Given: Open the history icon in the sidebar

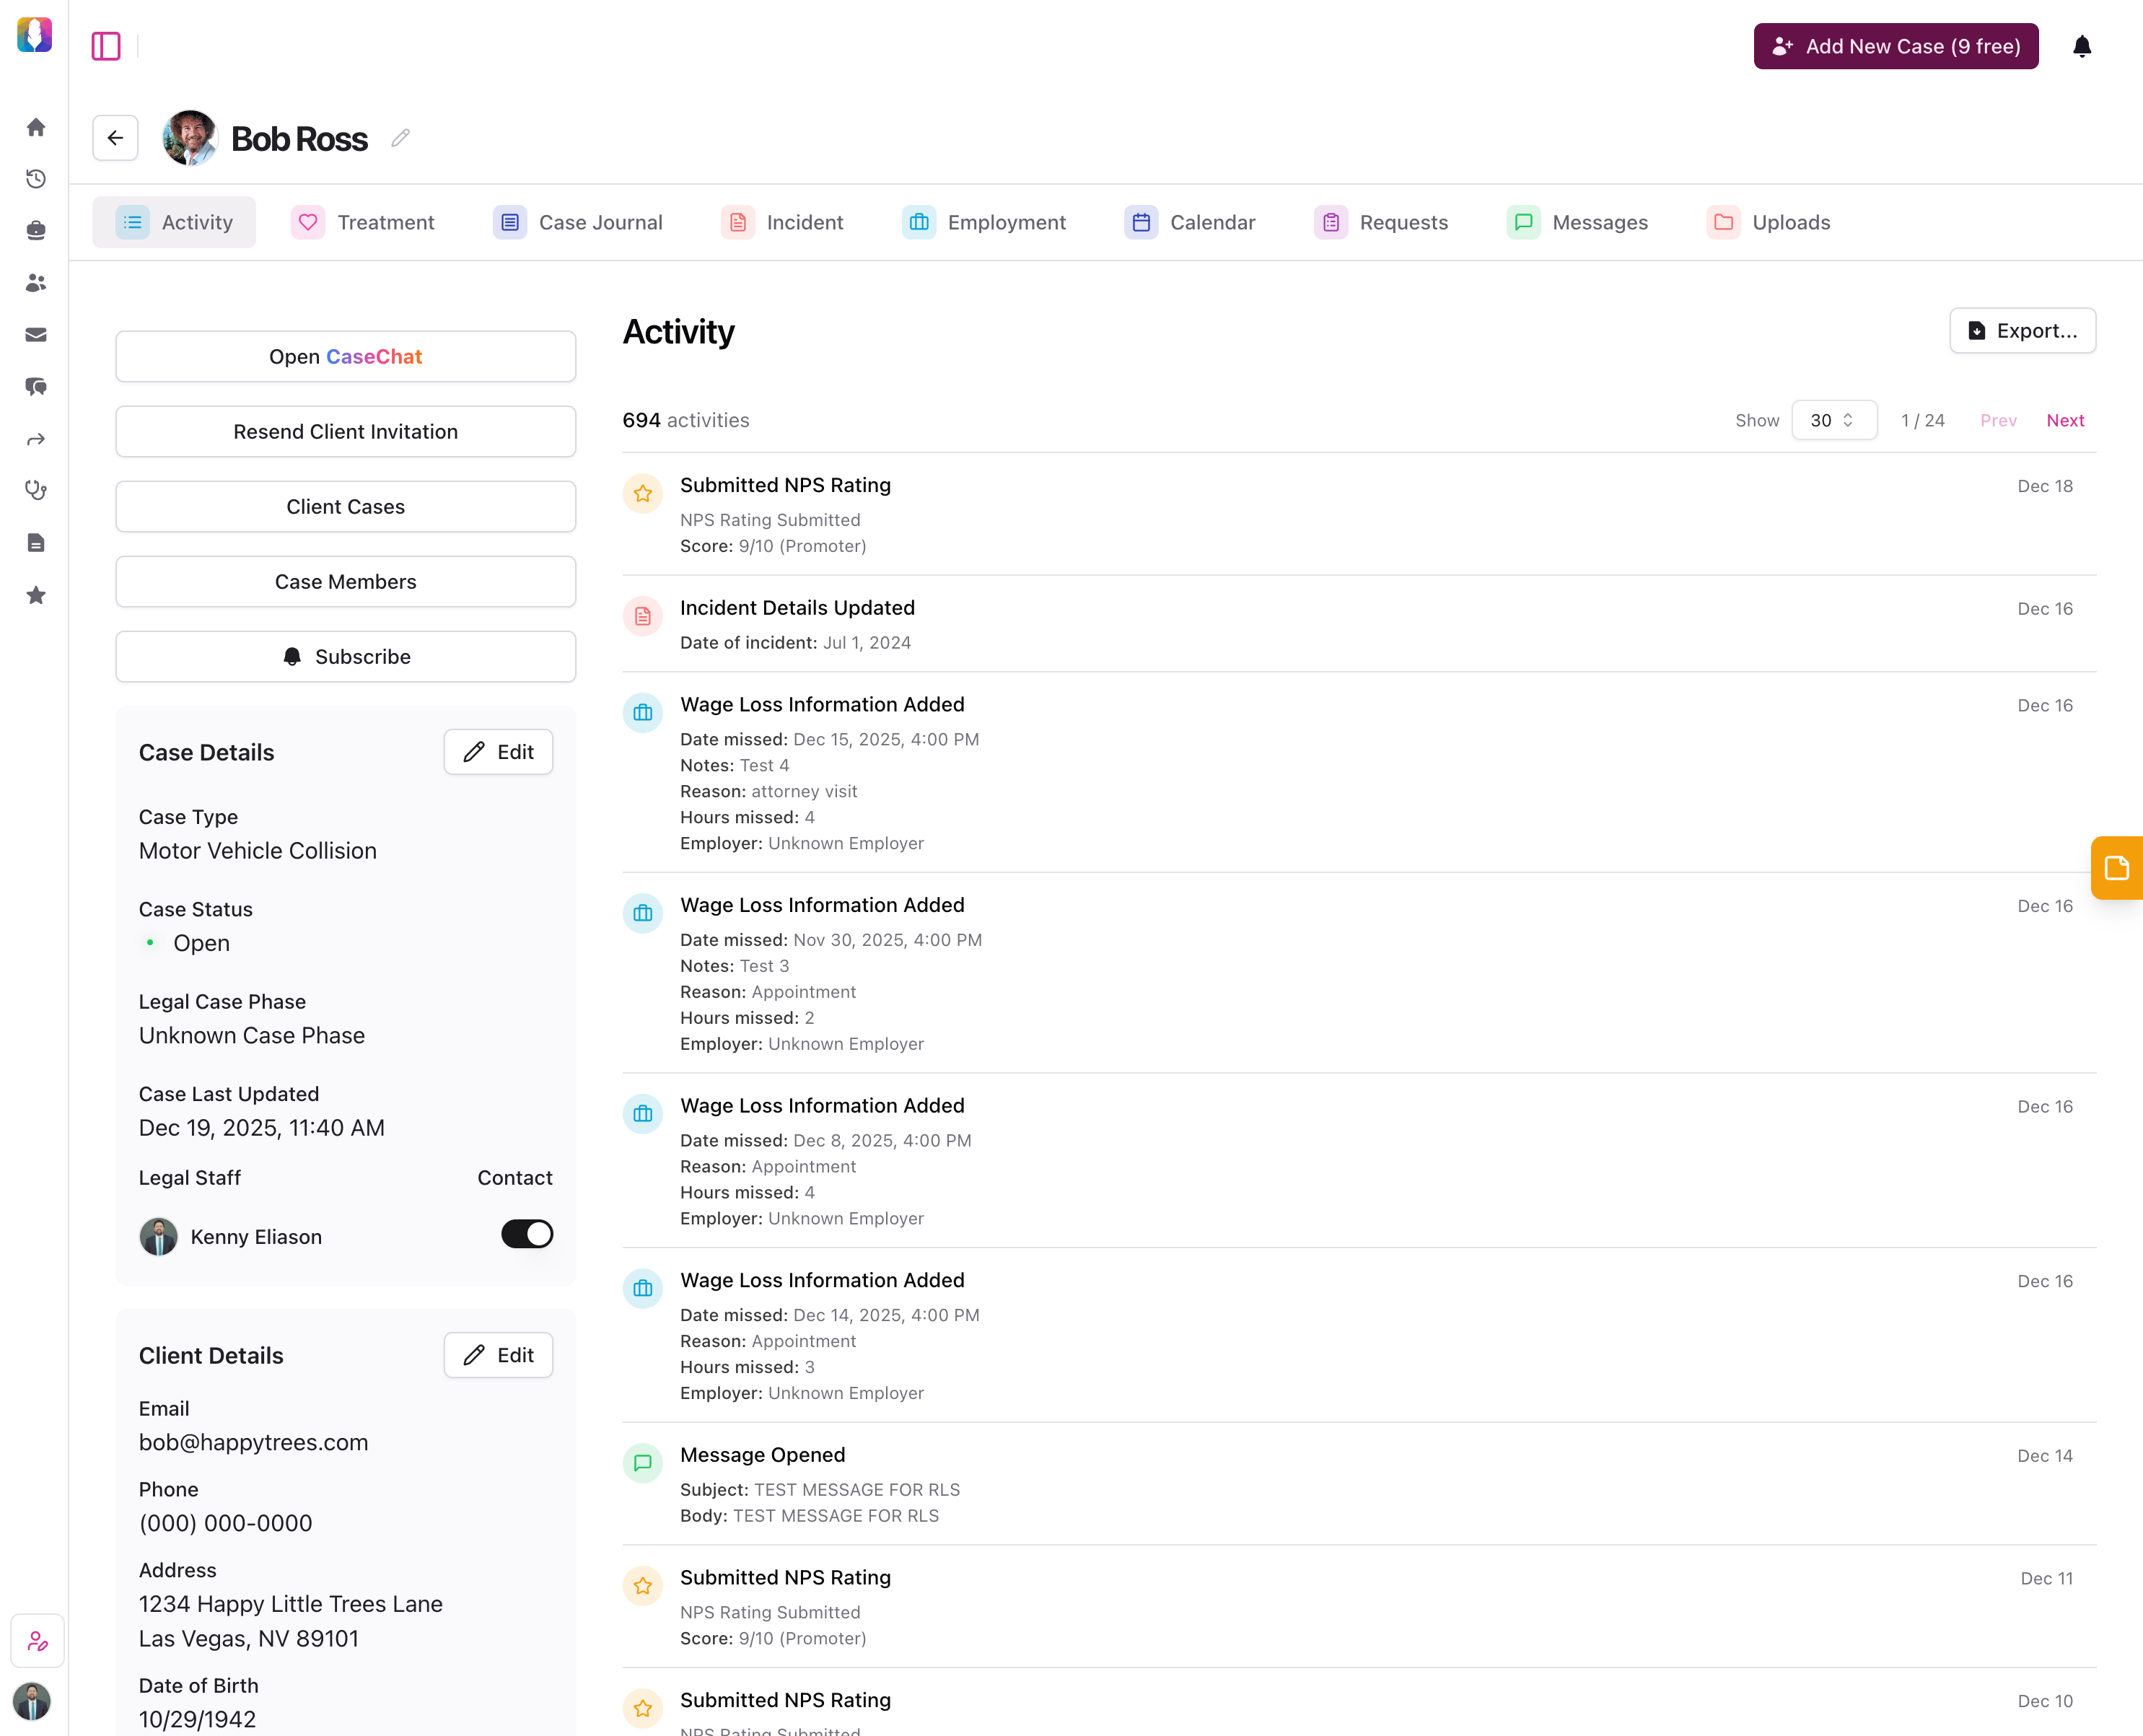Looking at the screenshot, I should click(36, 179).
